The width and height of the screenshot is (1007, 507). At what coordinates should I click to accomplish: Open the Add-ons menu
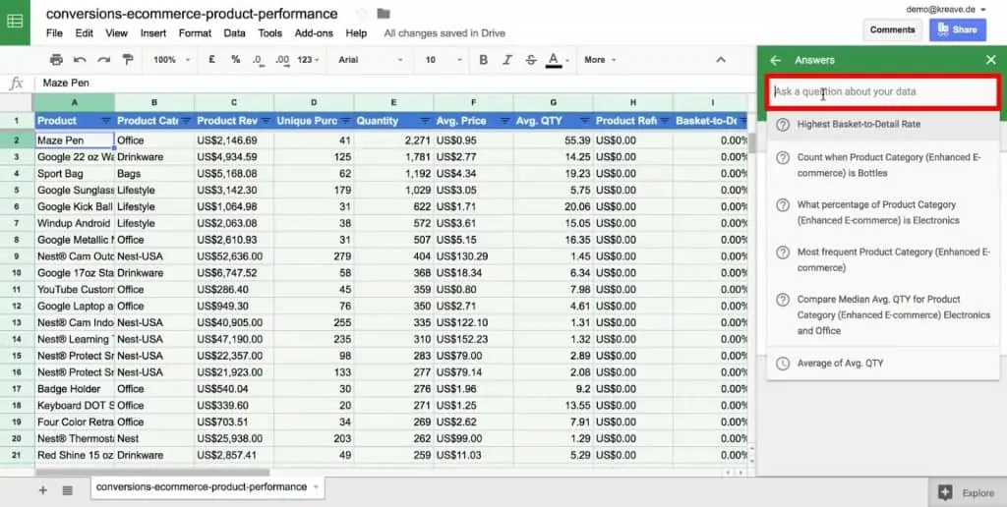(x=314, y=32)
